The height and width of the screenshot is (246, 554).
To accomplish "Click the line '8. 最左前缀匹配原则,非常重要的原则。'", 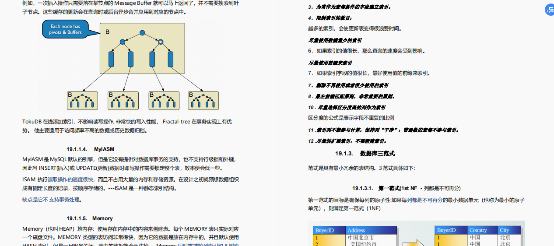I will [352, 96].
